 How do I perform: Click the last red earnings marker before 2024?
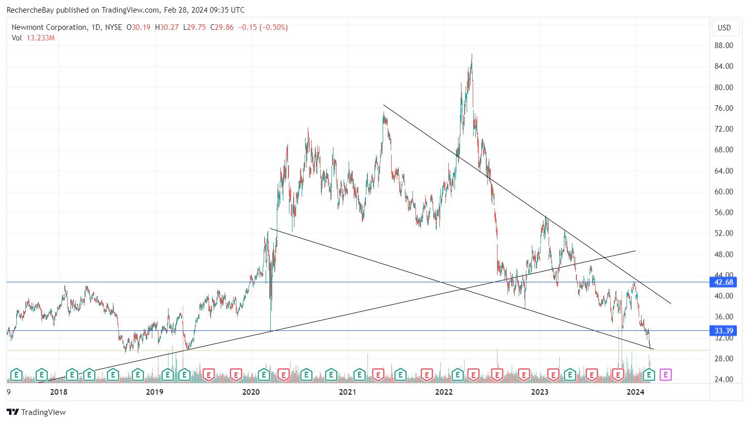click(618, 375)
